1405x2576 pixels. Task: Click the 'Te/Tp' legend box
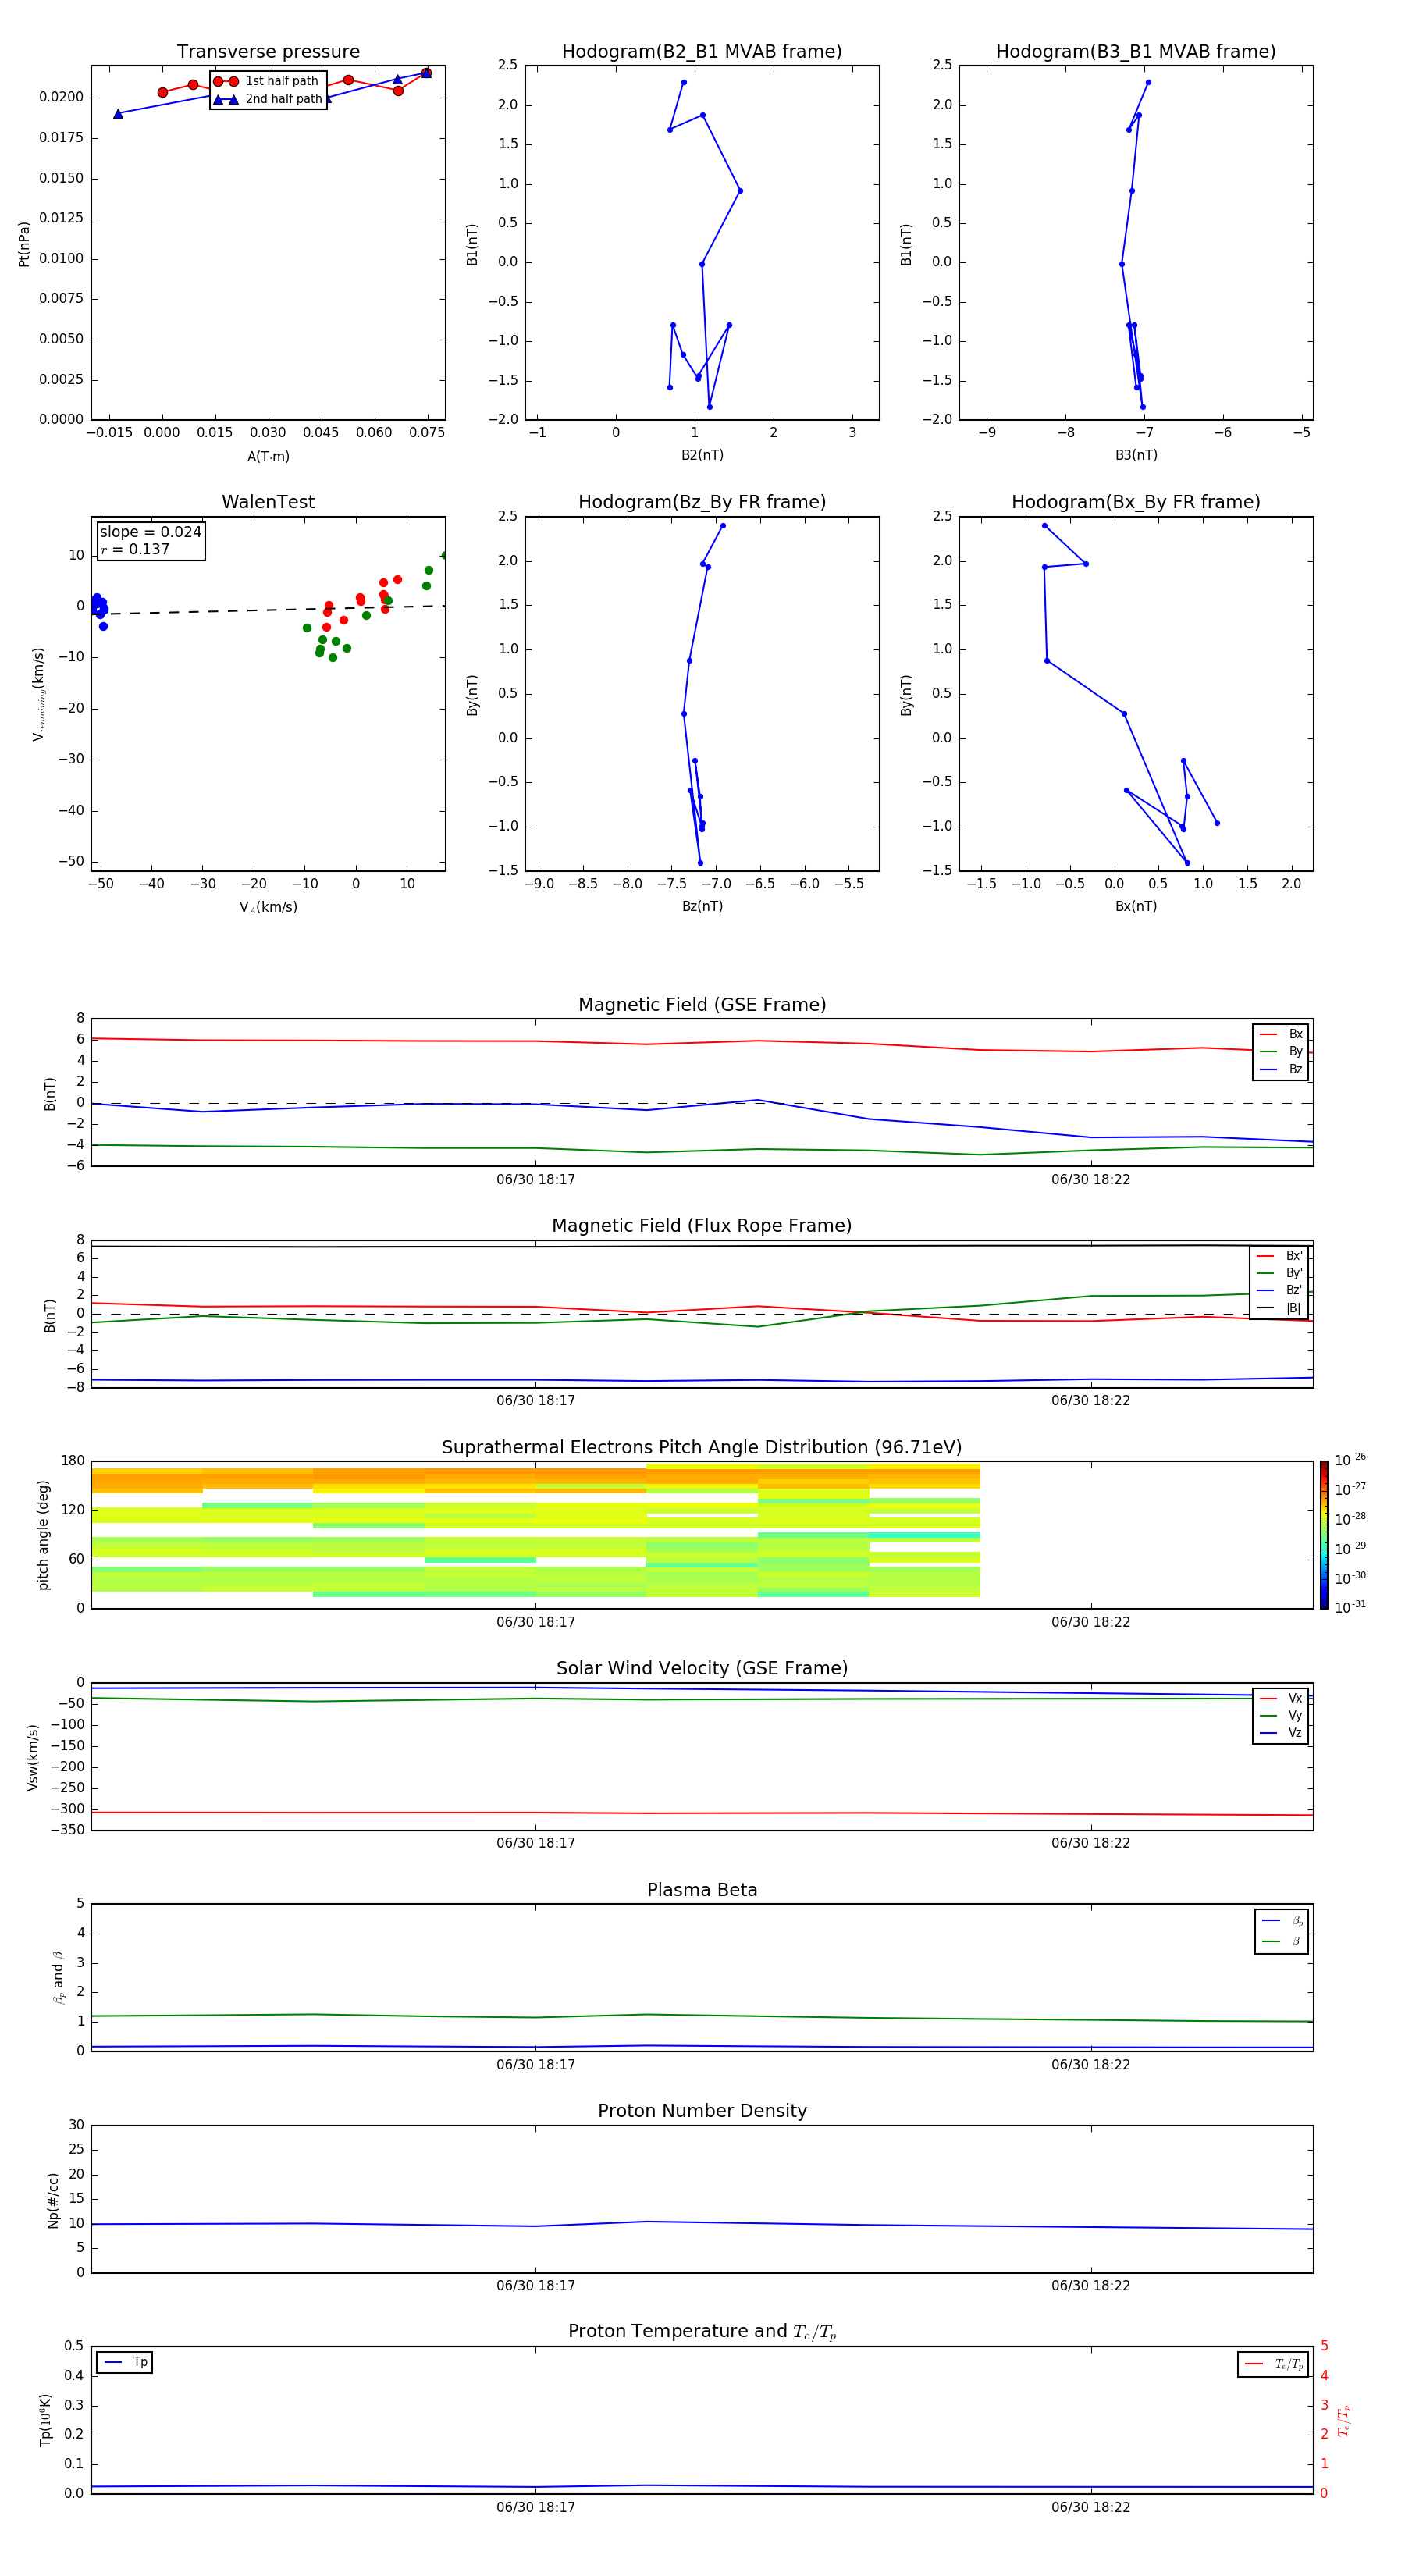click(x=1273, y=2365)
